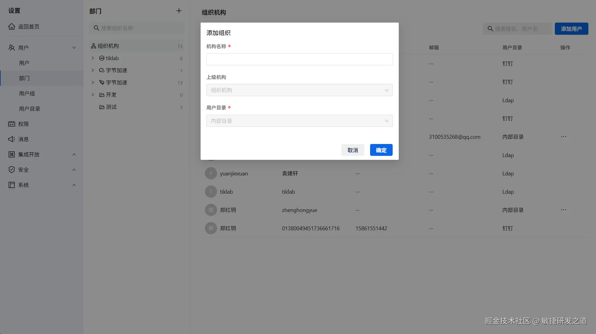Click the 集成开放 icon in sidebar

(x=12, y=154)
